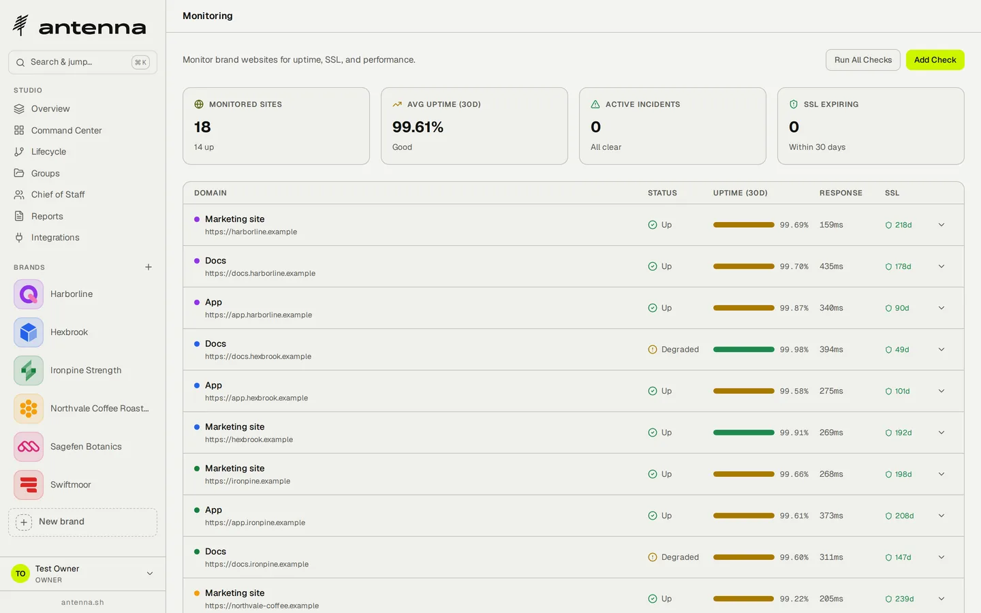Image resolution: width=981 pixels, height=613 pixels.
Task: Click the Integrations plug icon
Action: pyautogui.click(x=19, y=238)
